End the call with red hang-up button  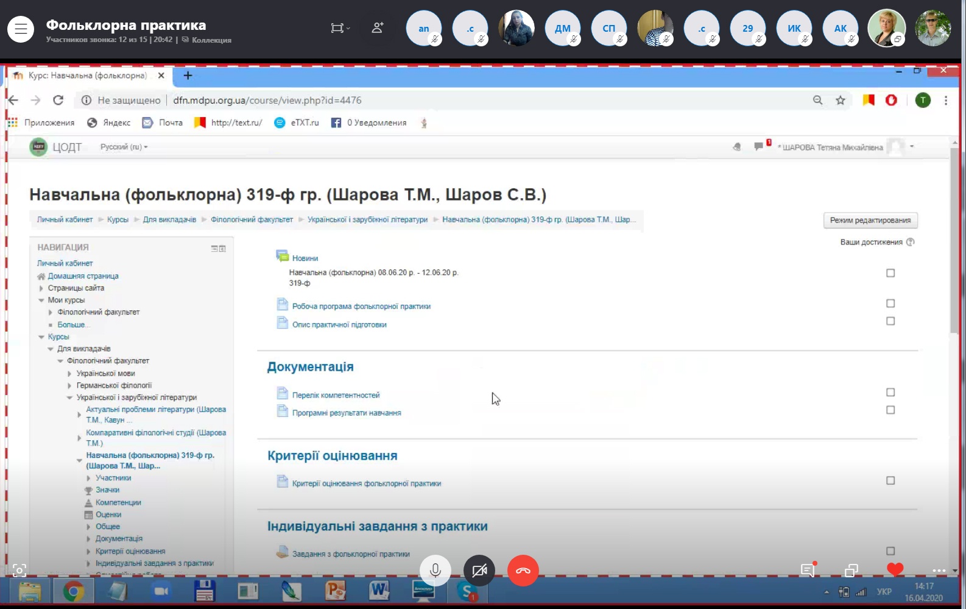tap(523, 571)
